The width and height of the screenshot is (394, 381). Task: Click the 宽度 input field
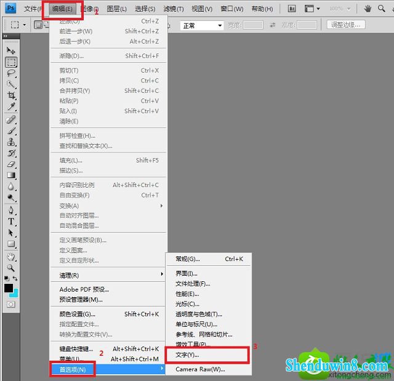253,25
